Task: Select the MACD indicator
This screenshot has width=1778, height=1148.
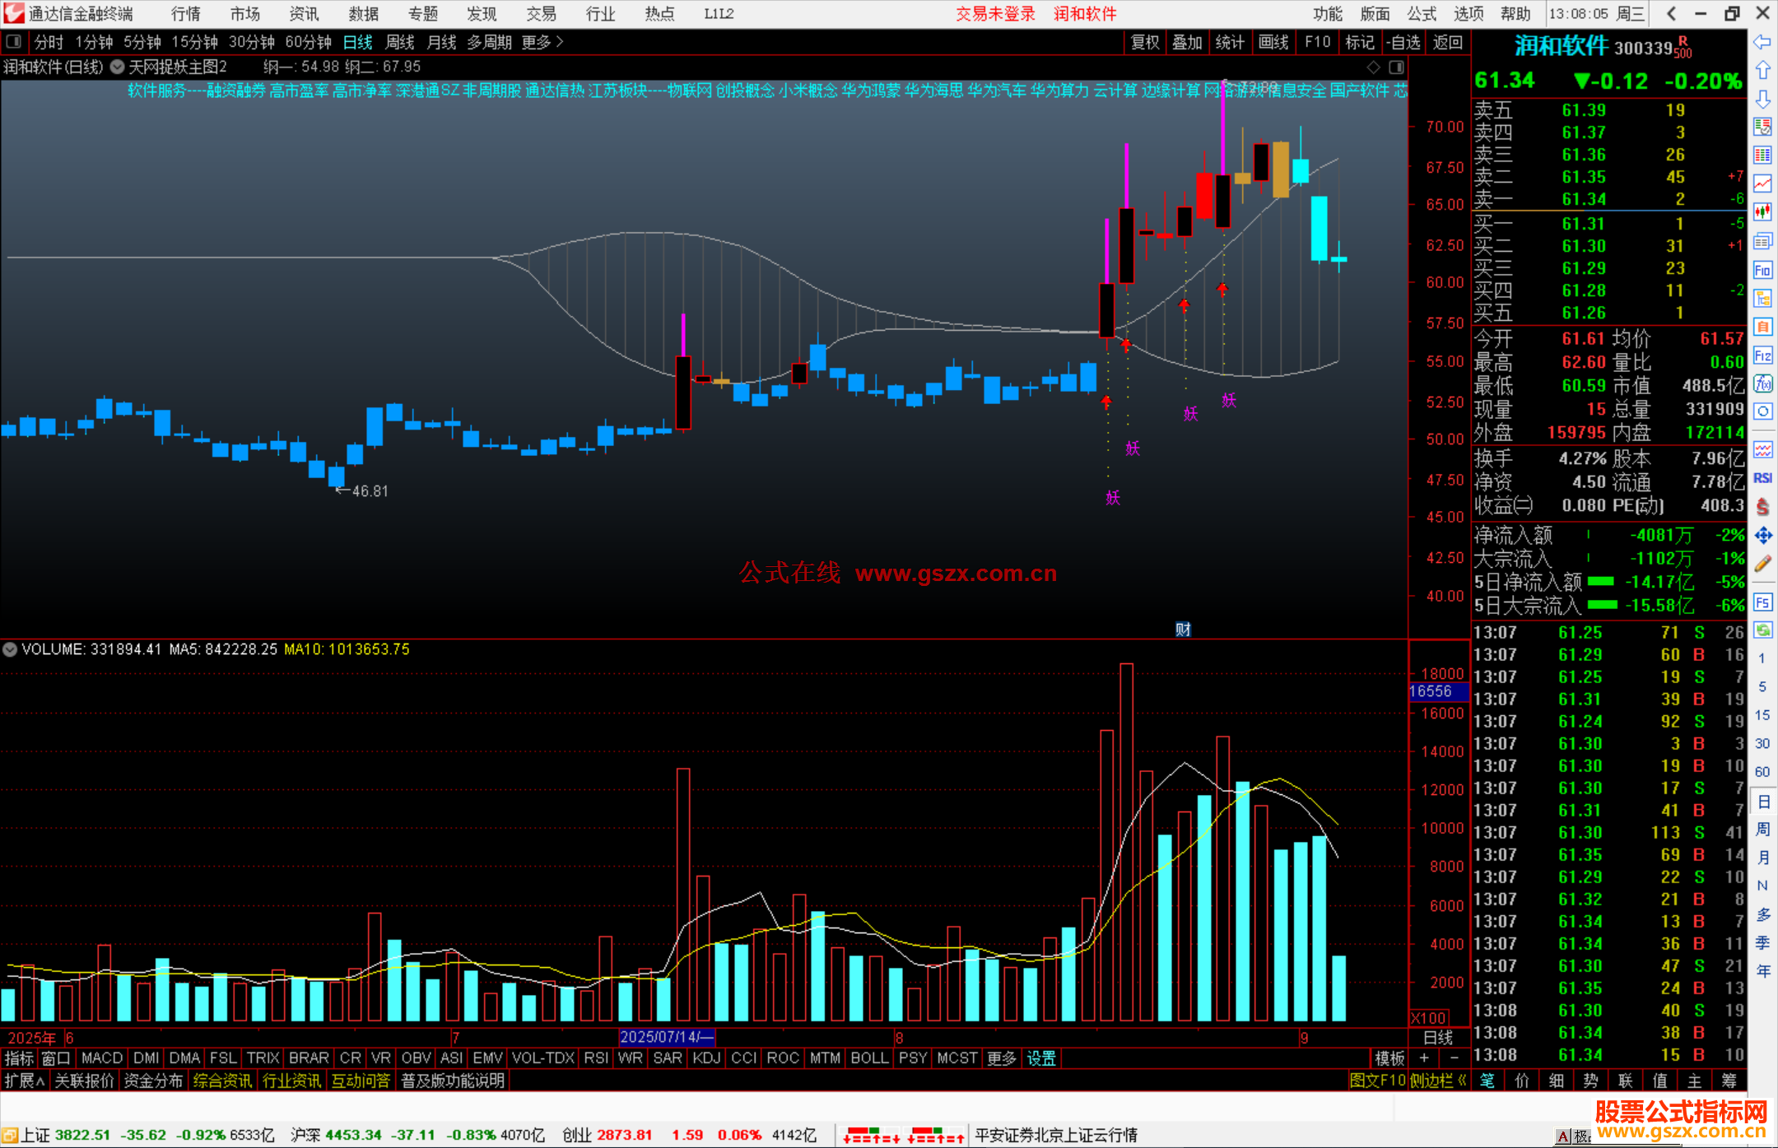Action: point(102,1058)
